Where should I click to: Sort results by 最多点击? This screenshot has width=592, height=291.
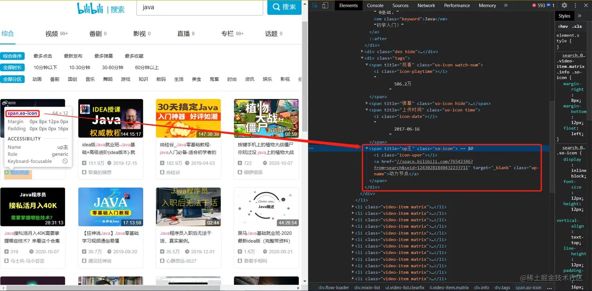click(x=43, y=56)
